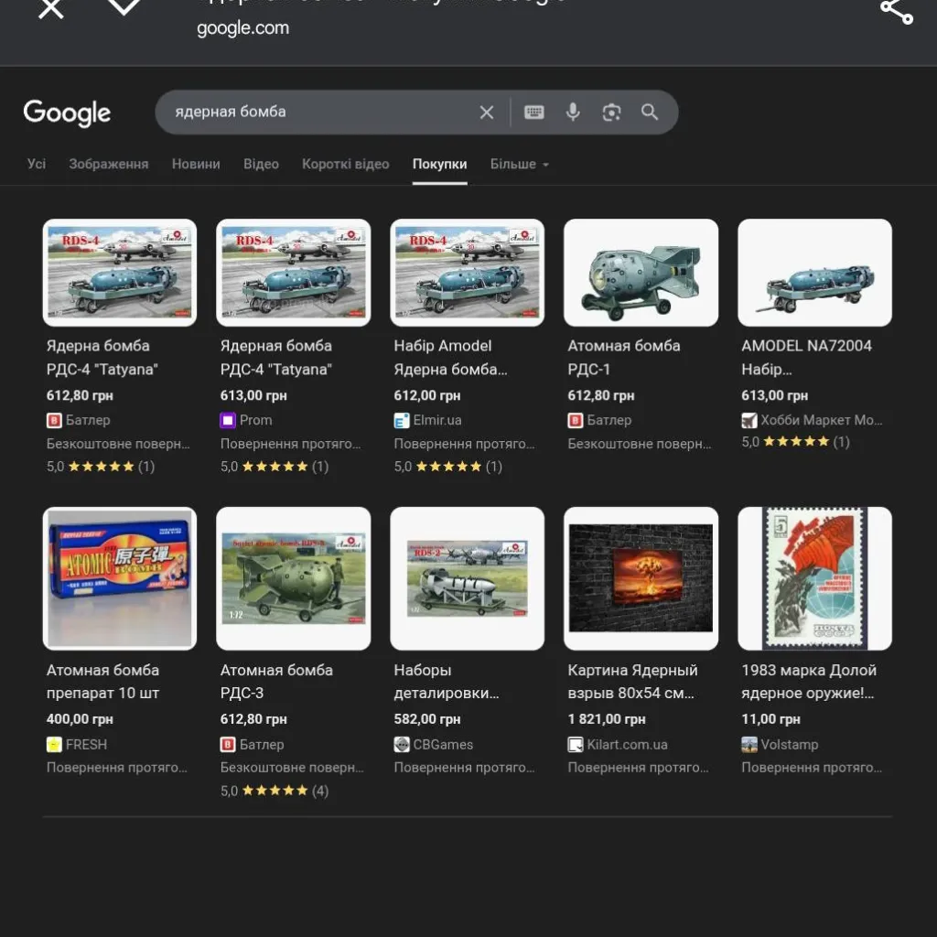
Task: Select price 400,00 грн
Action: pos(80,719)
